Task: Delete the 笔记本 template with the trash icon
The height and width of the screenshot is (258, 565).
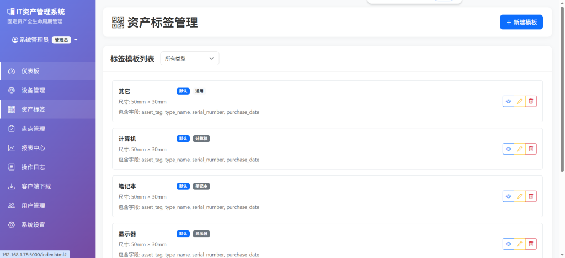Action: point(531,196)
